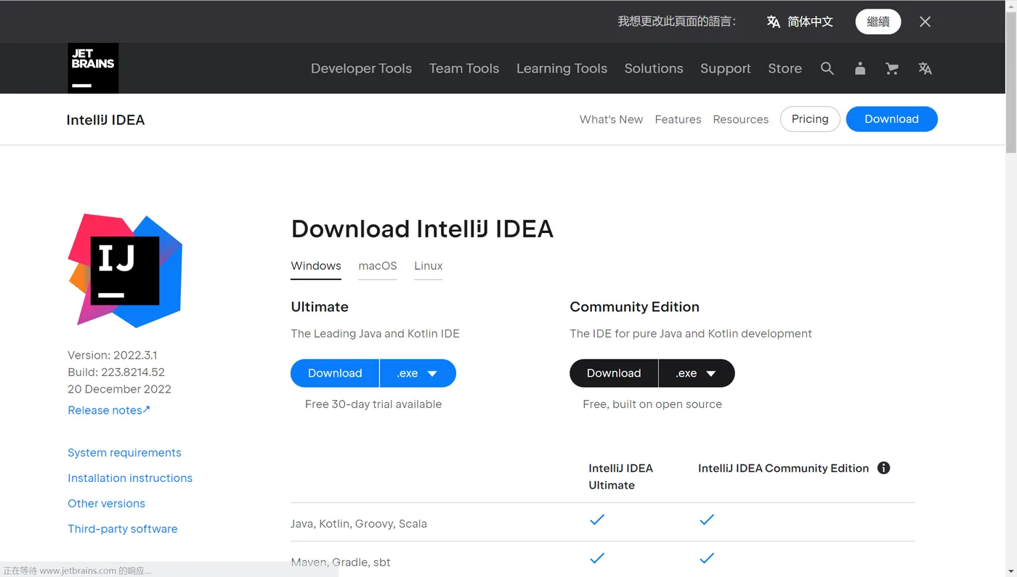The image size is (1017, 577).
Task: Close the language suggestion banner
Action: tap(925, 22)
